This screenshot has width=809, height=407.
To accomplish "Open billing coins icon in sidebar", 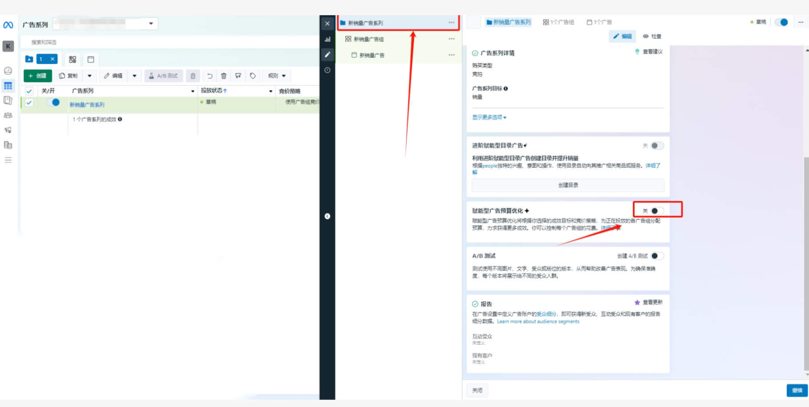I will 8,145.
